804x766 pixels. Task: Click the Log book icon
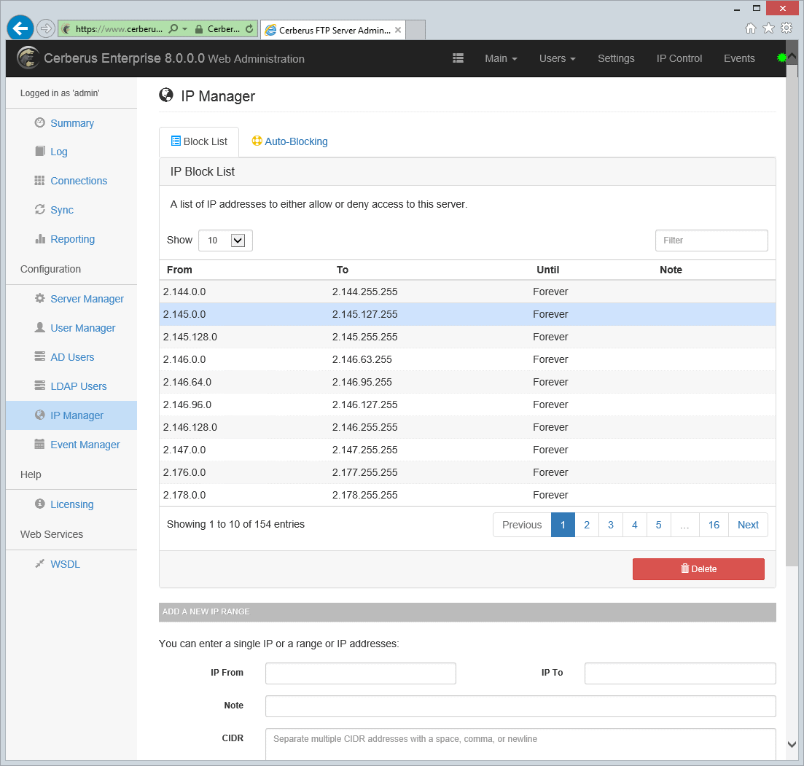tap(39, 151)
